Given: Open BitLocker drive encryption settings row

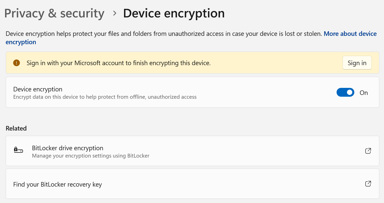Looking at the screenshot, I should click(x=178, y=151).
